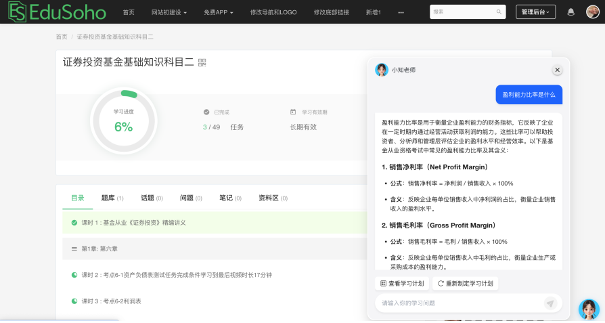Click the user avatar in the navbar
605x323 pixels.
593,12
